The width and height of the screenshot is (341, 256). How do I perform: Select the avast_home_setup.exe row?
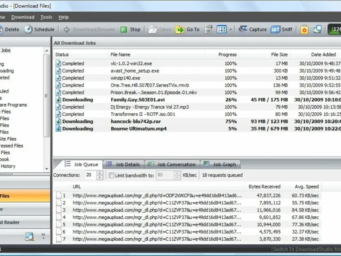[x=197, y=71]
